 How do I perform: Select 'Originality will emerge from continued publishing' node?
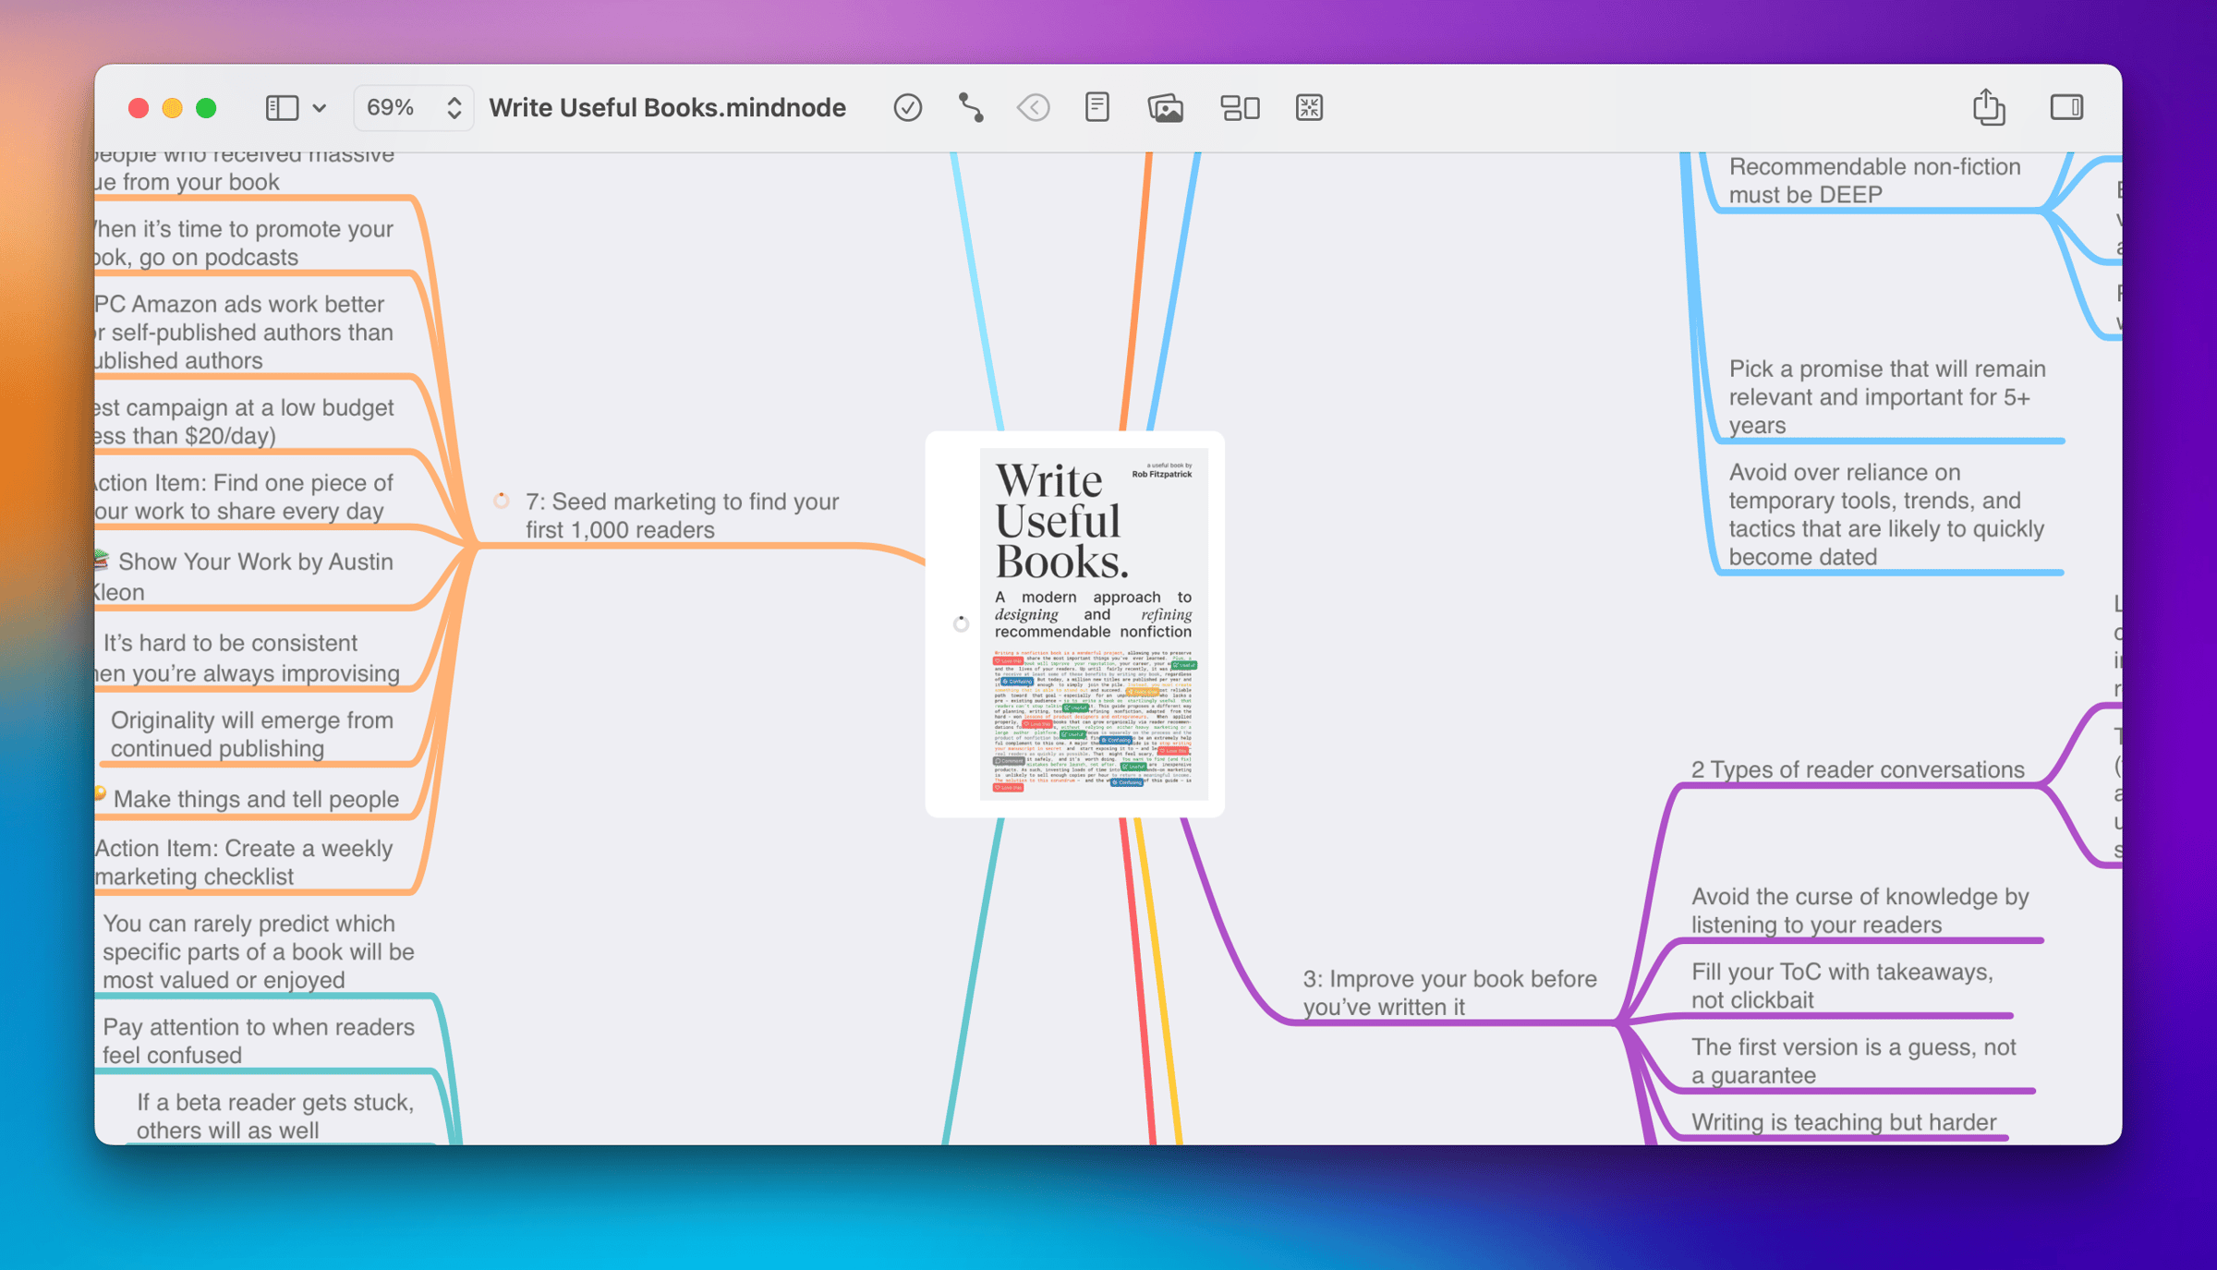[251, 734]
